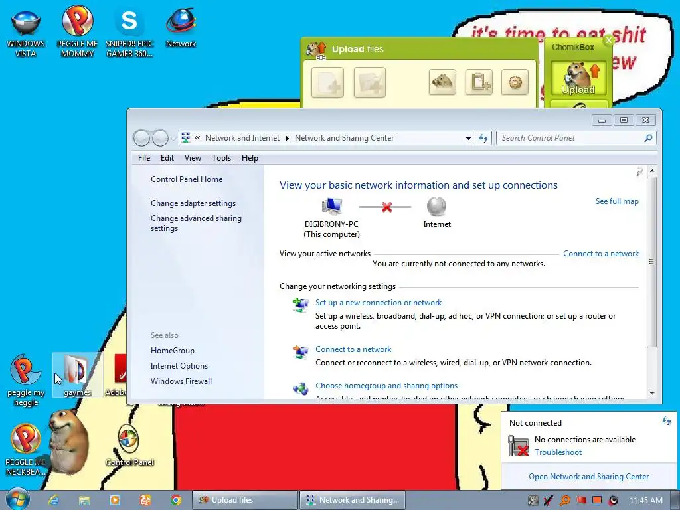
Task: Click the hamster button in Upload files
Action: point(442,82)
